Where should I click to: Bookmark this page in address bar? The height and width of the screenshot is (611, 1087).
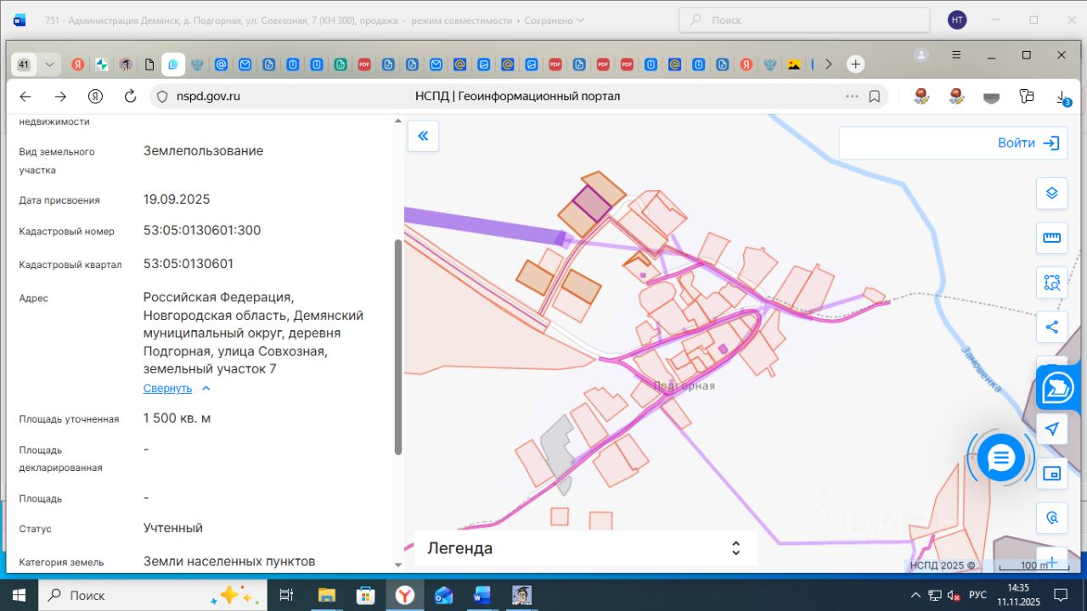coord(875,97)
